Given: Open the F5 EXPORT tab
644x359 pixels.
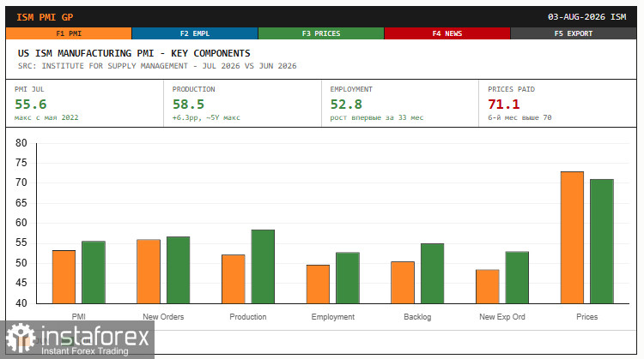Looking at the screenshot, I should pyautogui.click(x=574, y=33).
